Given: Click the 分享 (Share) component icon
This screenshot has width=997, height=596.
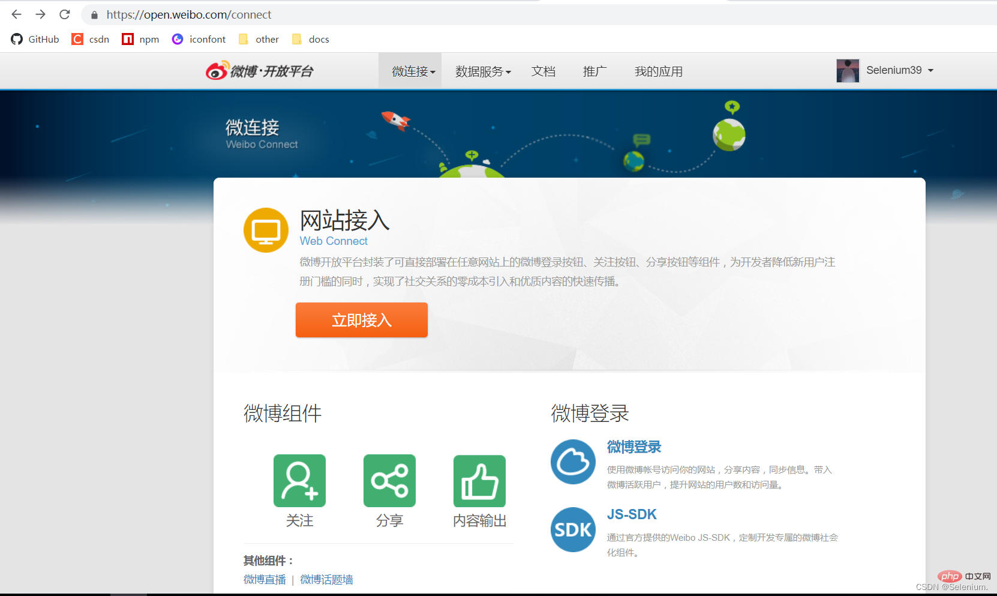Looking at the screenshot, I should tap(389, 480).
